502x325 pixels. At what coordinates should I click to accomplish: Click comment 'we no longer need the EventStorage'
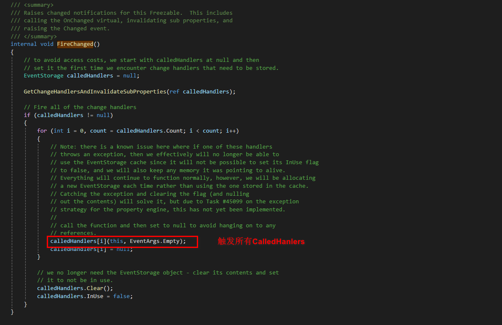[x=158, y=273]
